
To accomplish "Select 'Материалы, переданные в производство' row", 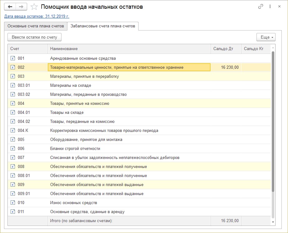I will tap(139, 94).
